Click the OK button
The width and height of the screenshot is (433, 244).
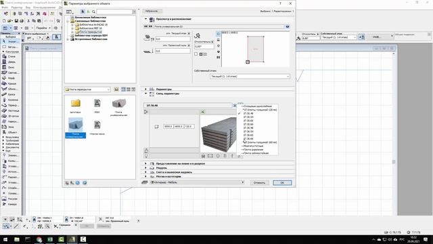[x=282, y=182]
